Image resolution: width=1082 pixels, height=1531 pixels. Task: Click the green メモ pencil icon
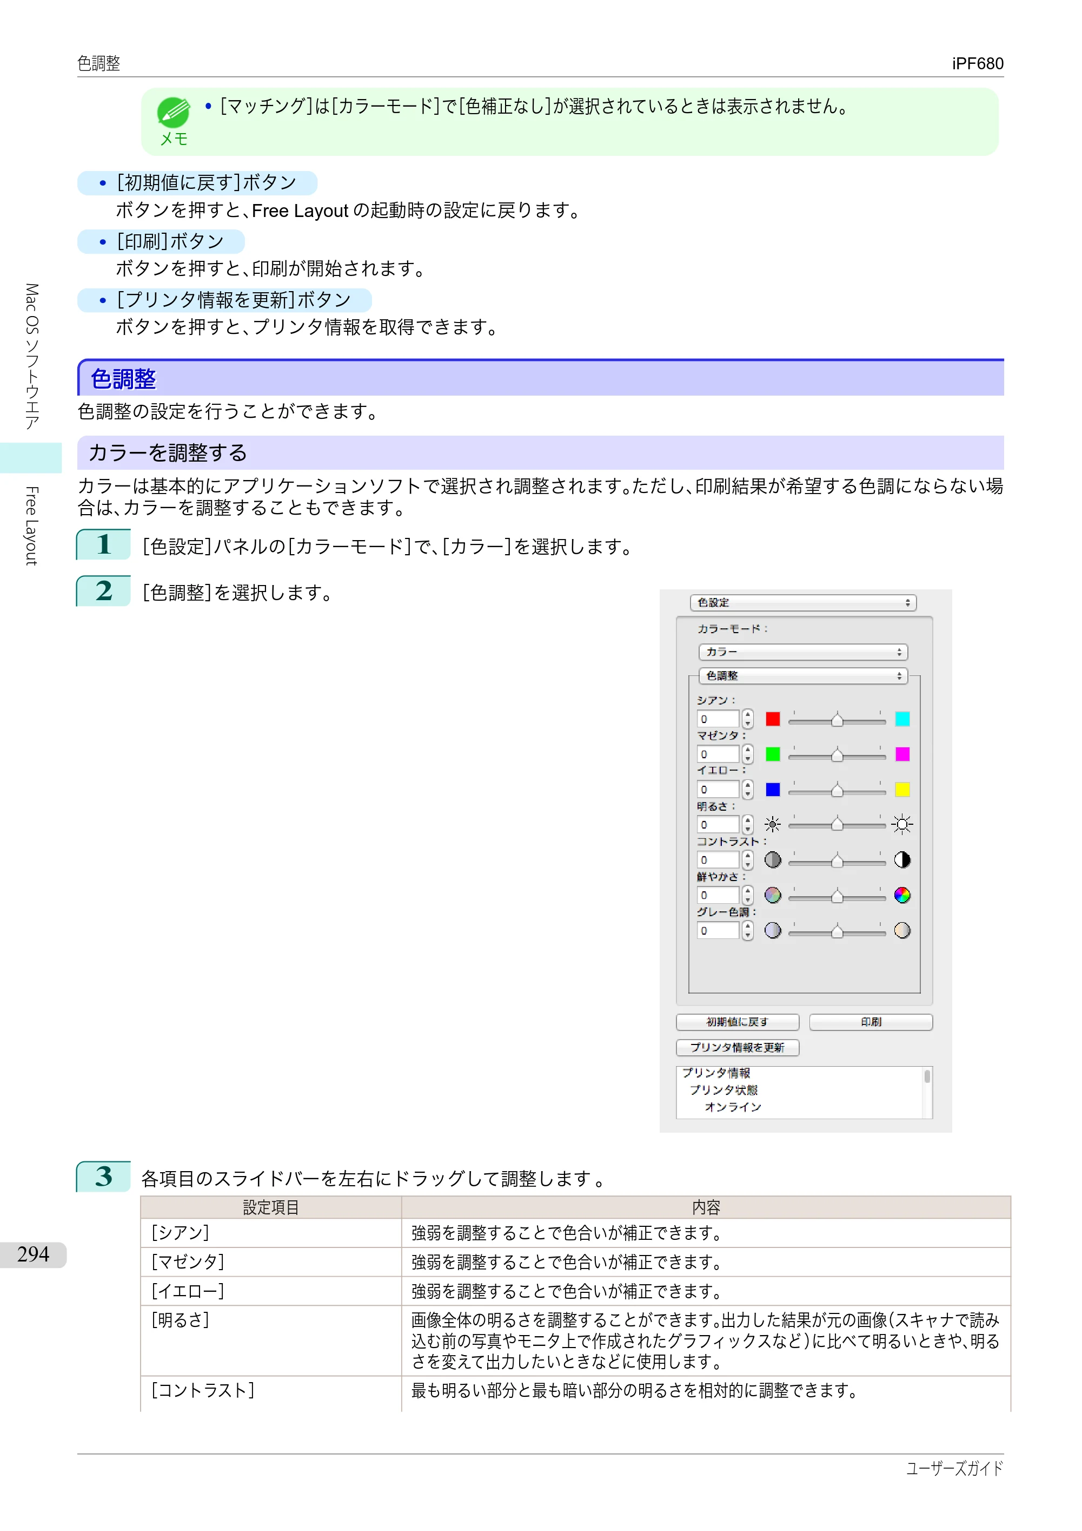click(173, 113)
